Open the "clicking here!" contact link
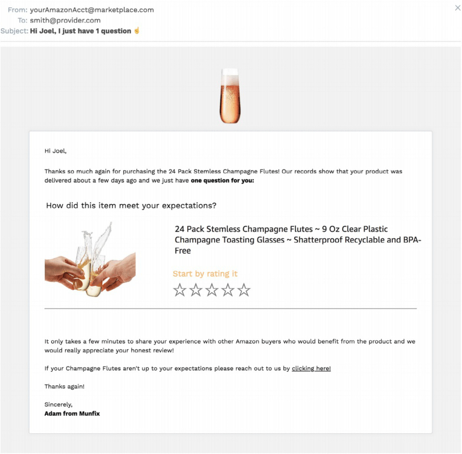 tap(311, 368)
